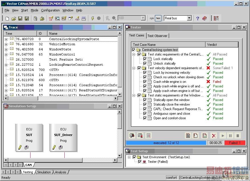Switch to Analysis desktop tab
The width and height of the screenshot is (250, 181).
point(60,172)
